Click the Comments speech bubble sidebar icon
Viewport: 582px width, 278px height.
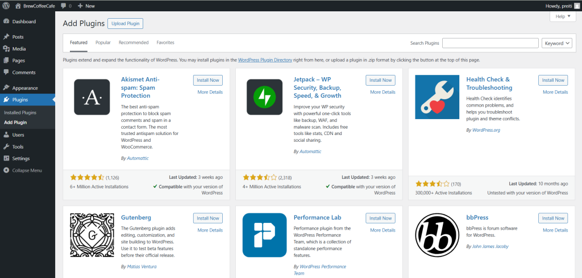click(x=6, y=72)
